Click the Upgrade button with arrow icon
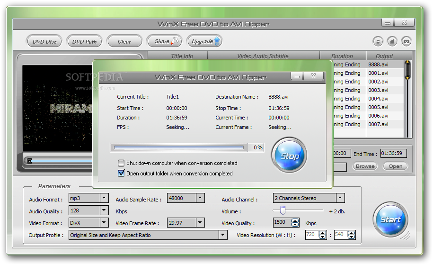The height and width of the screenshot is (265, 433). point(204,42)
